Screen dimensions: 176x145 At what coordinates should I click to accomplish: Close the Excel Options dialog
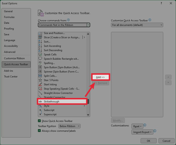pyautogui.click(x=171, y=3)
